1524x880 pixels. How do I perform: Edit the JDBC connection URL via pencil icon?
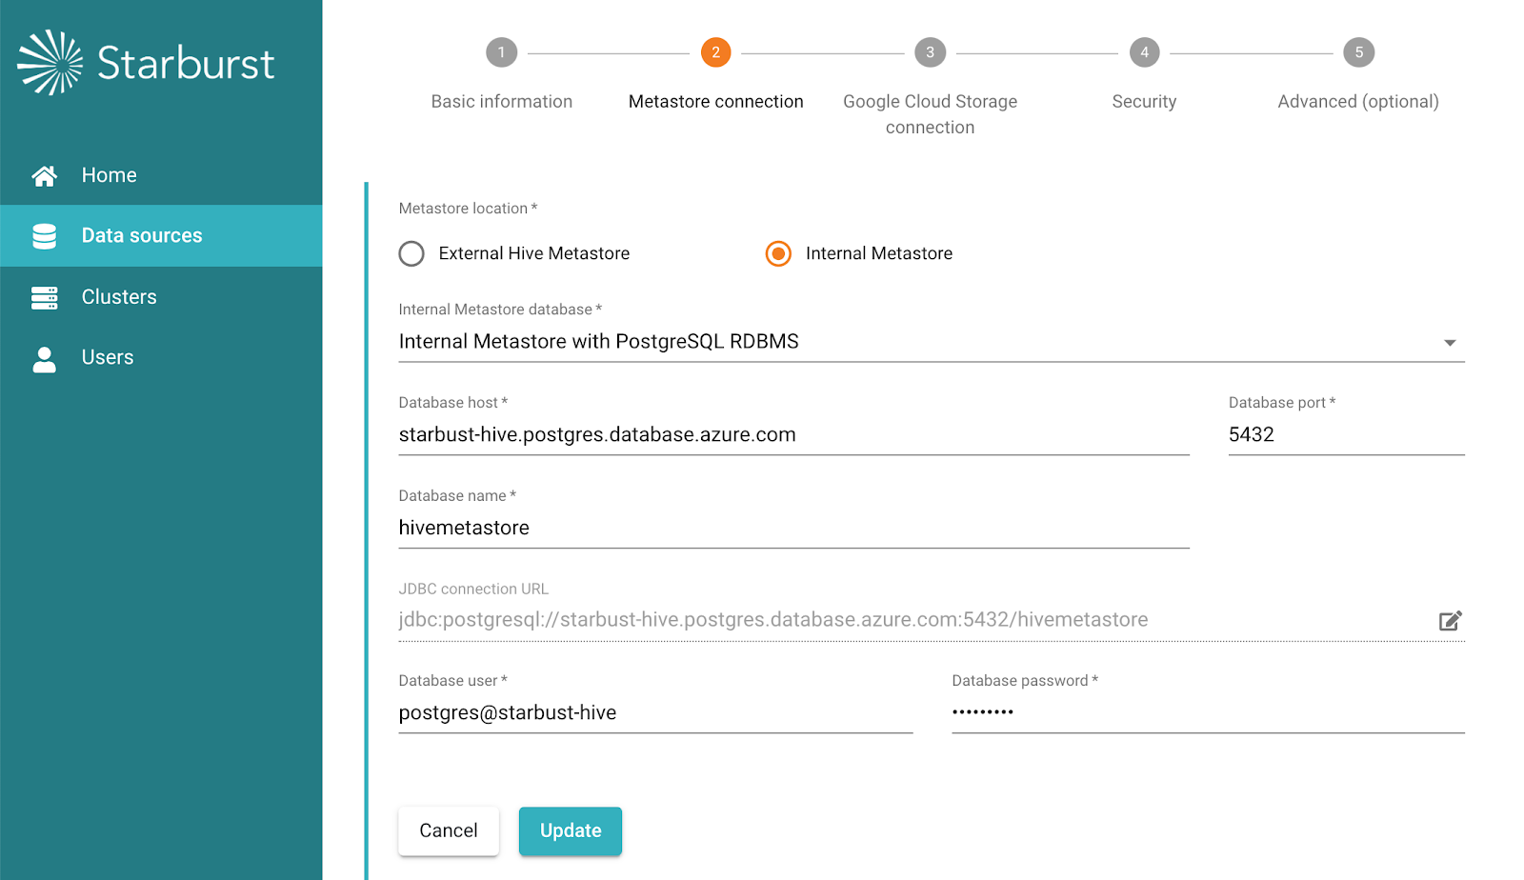[1450, 620]
